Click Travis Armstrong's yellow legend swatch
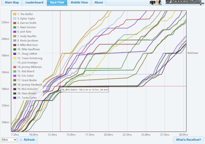 click(15, 58)
